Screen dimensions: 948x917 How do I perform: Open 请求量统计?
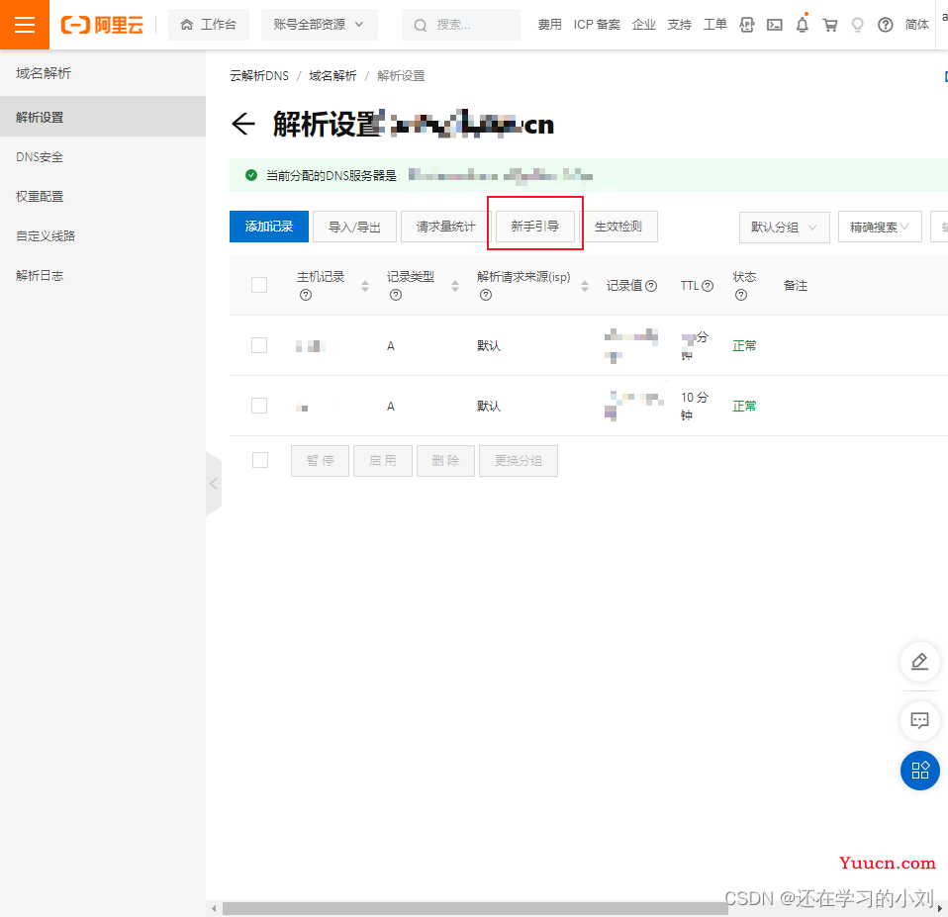coord(445,227)
